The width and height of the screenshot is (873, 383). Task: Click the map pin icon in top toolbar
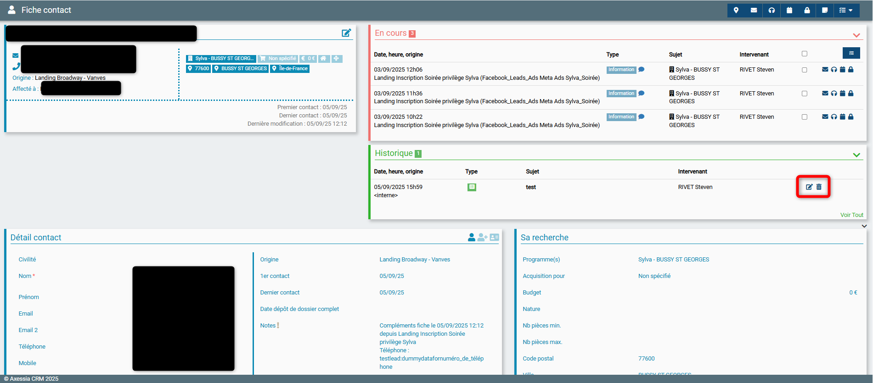(x=736, y=10)
